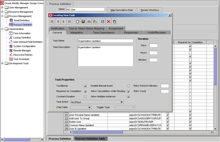Screen dimensions: 220x142
Task: Toggle Required for Completion for Add User To Group
Action: pyautogui.click(x=190, y=119)
